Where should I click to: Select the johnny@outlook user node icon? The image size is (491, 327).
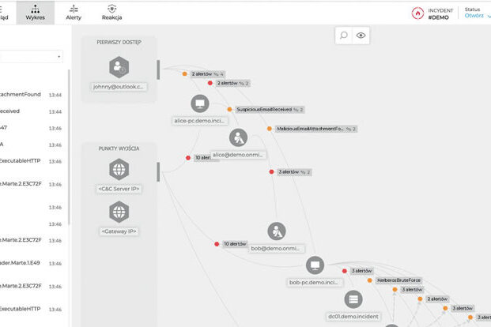pos(119,67)
